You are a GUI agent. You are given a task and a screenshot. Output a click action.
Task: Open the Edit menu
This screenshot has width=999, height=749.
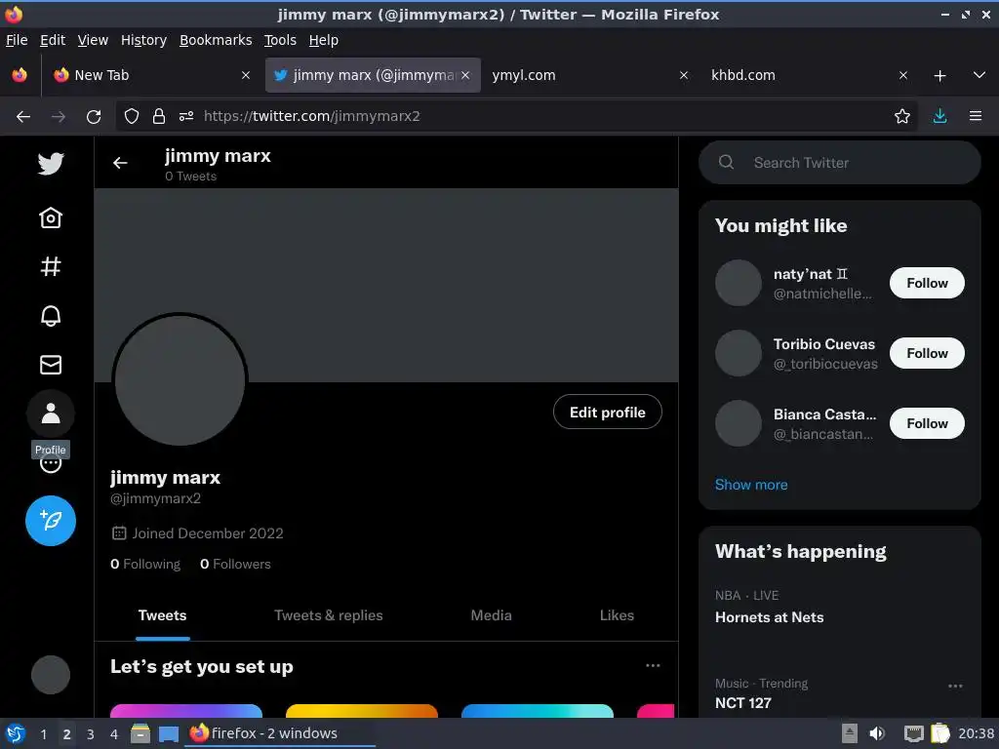tap(53, 40)
